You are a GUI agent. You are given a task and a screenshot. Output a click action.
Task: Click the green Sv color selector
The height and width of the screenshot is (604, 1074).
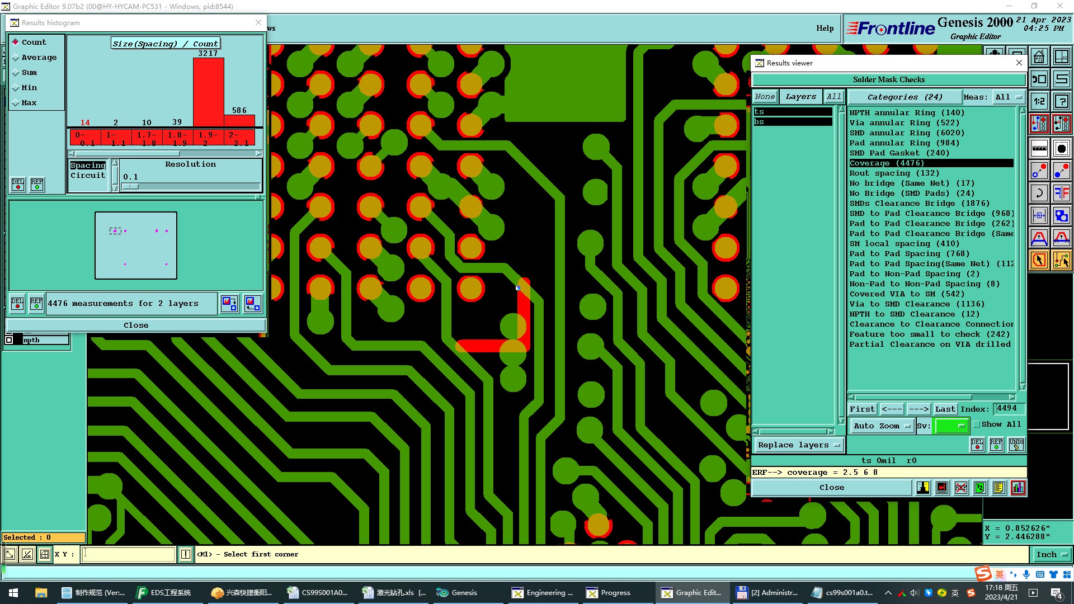(x=951, y=426)
